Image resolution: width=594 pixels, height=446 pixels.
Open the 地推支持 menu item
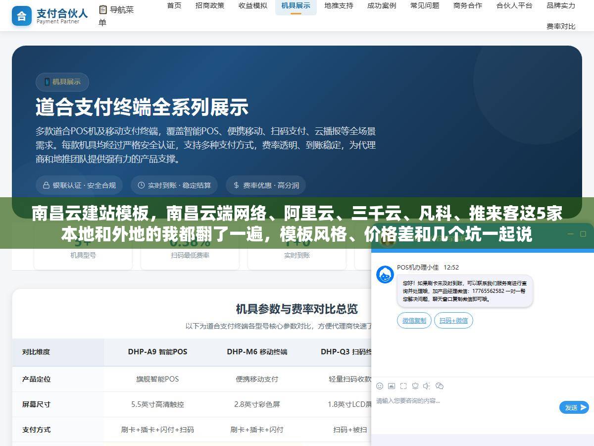pyautogui.click(x=339, y=5)
